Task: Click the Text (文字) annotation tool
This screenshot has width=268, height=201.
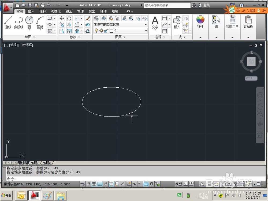Action: [155, 23]
